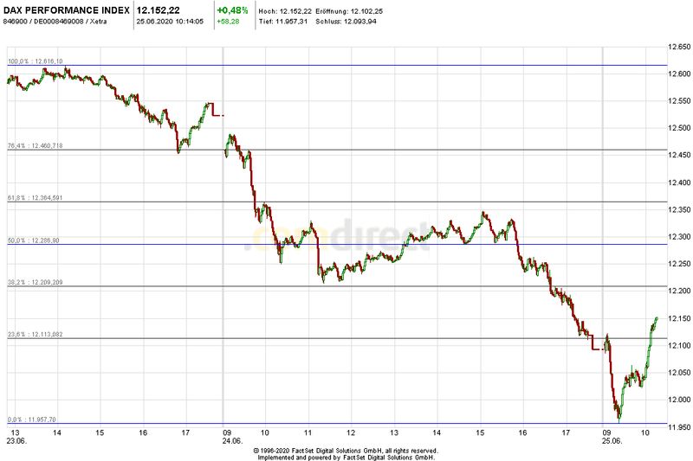
Task: Click the Implemented and powered by FactSet line
Action: [x=346, y=458]
